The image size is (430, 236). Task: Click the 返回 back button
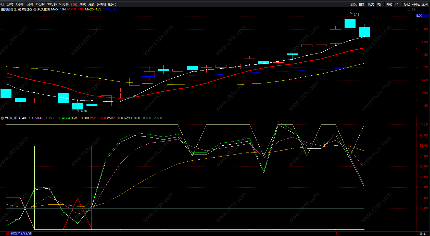[425, 4]
